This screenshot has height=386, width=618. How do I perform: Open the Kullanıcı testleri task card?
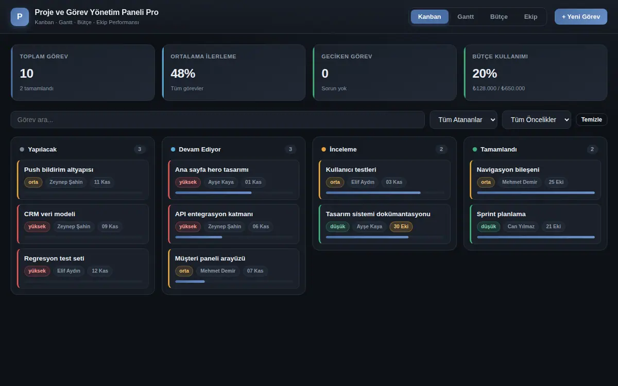pyautogui.click(x=385, y=180)
